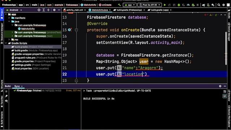The width and height of the screenshot is (231, 130).
Task: Close the Sync tab in Build panel
Action: 22,86
